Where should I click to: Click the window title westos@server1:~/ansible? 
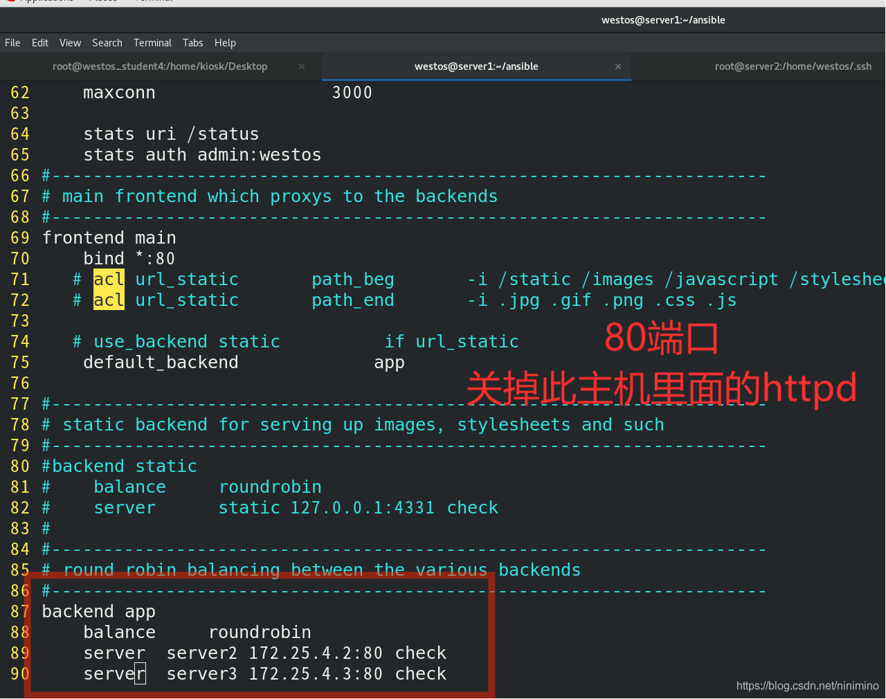[x=663, y=20]
